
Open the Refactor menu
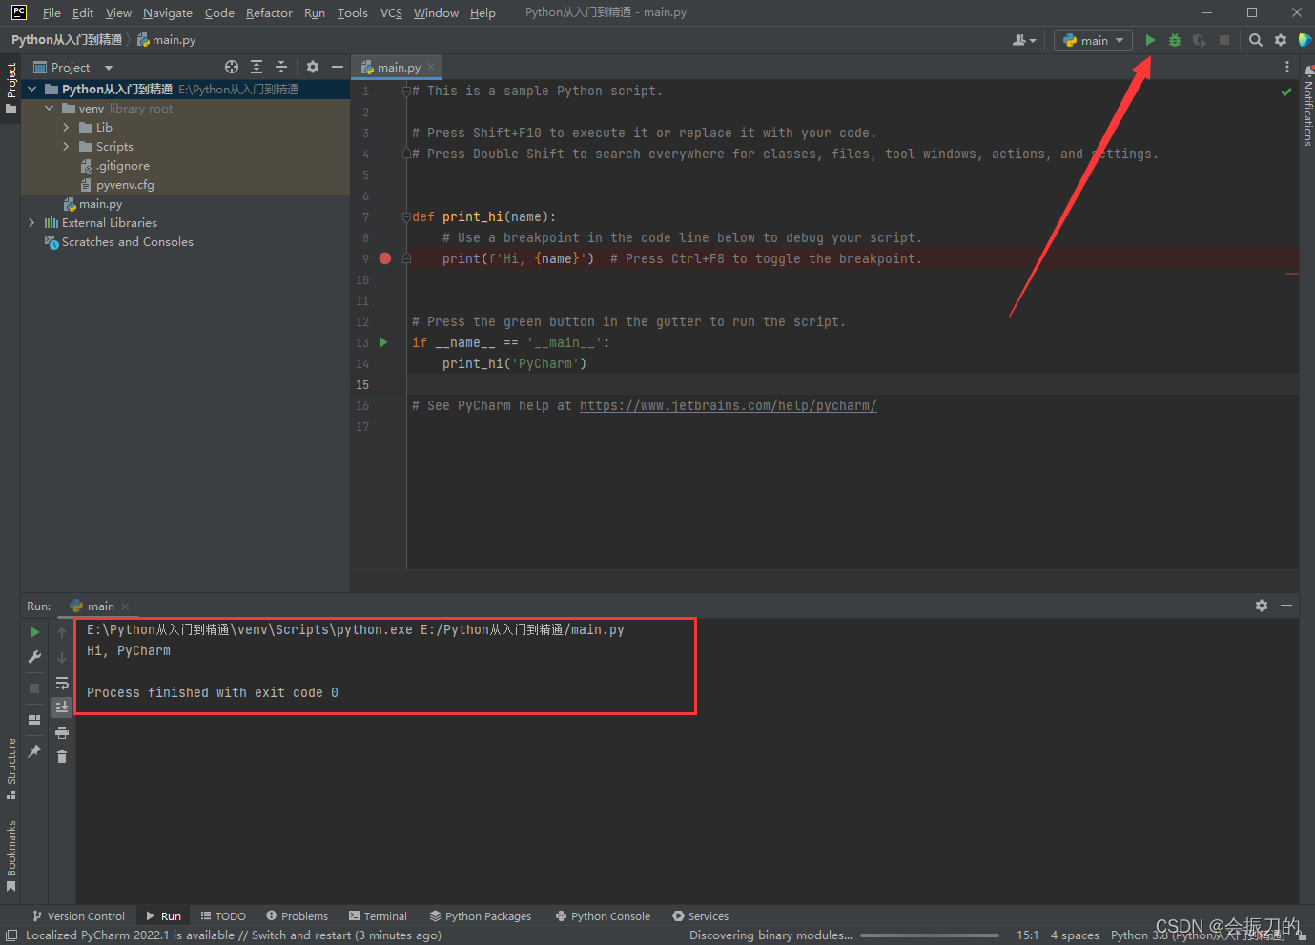coord(269,12)
